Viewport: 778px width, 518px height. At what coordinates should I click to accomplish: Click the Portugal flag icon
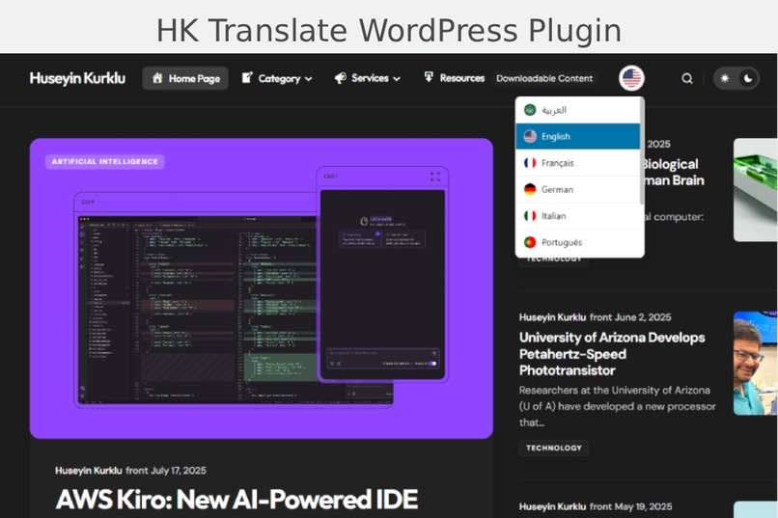tap(530, 242)
